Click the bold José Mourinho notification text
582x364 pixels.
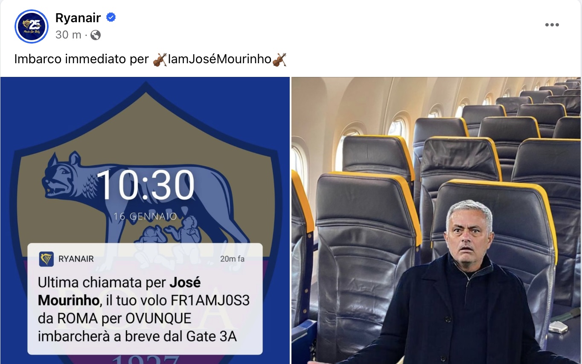pos(119,291)
